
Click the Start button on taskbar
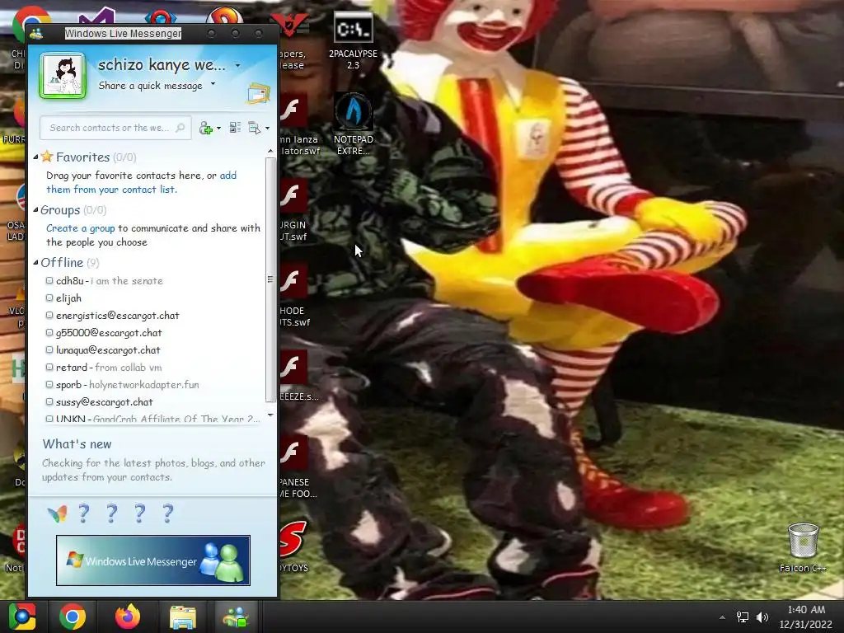pyautogui.click(x=22, y=617)
